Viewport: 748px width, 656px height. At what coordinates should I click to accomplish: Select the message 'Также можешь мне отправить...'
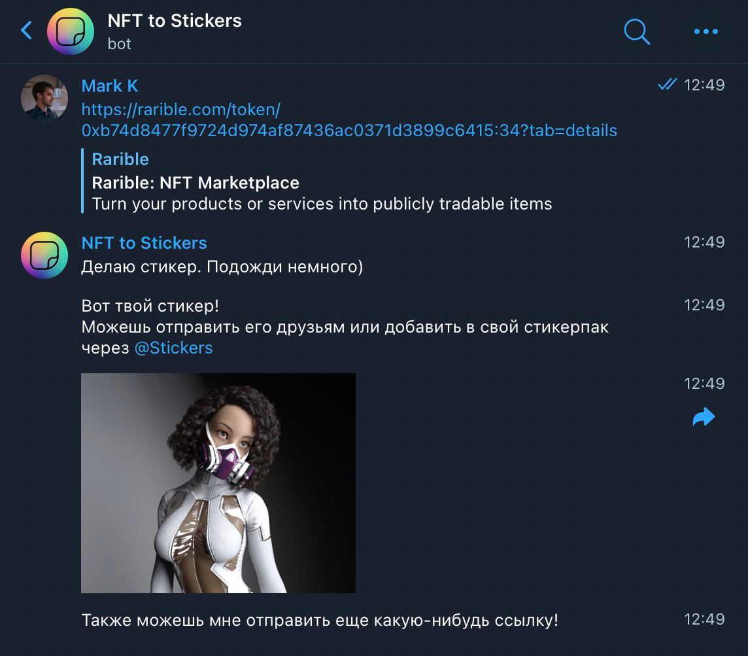point(320,620)
